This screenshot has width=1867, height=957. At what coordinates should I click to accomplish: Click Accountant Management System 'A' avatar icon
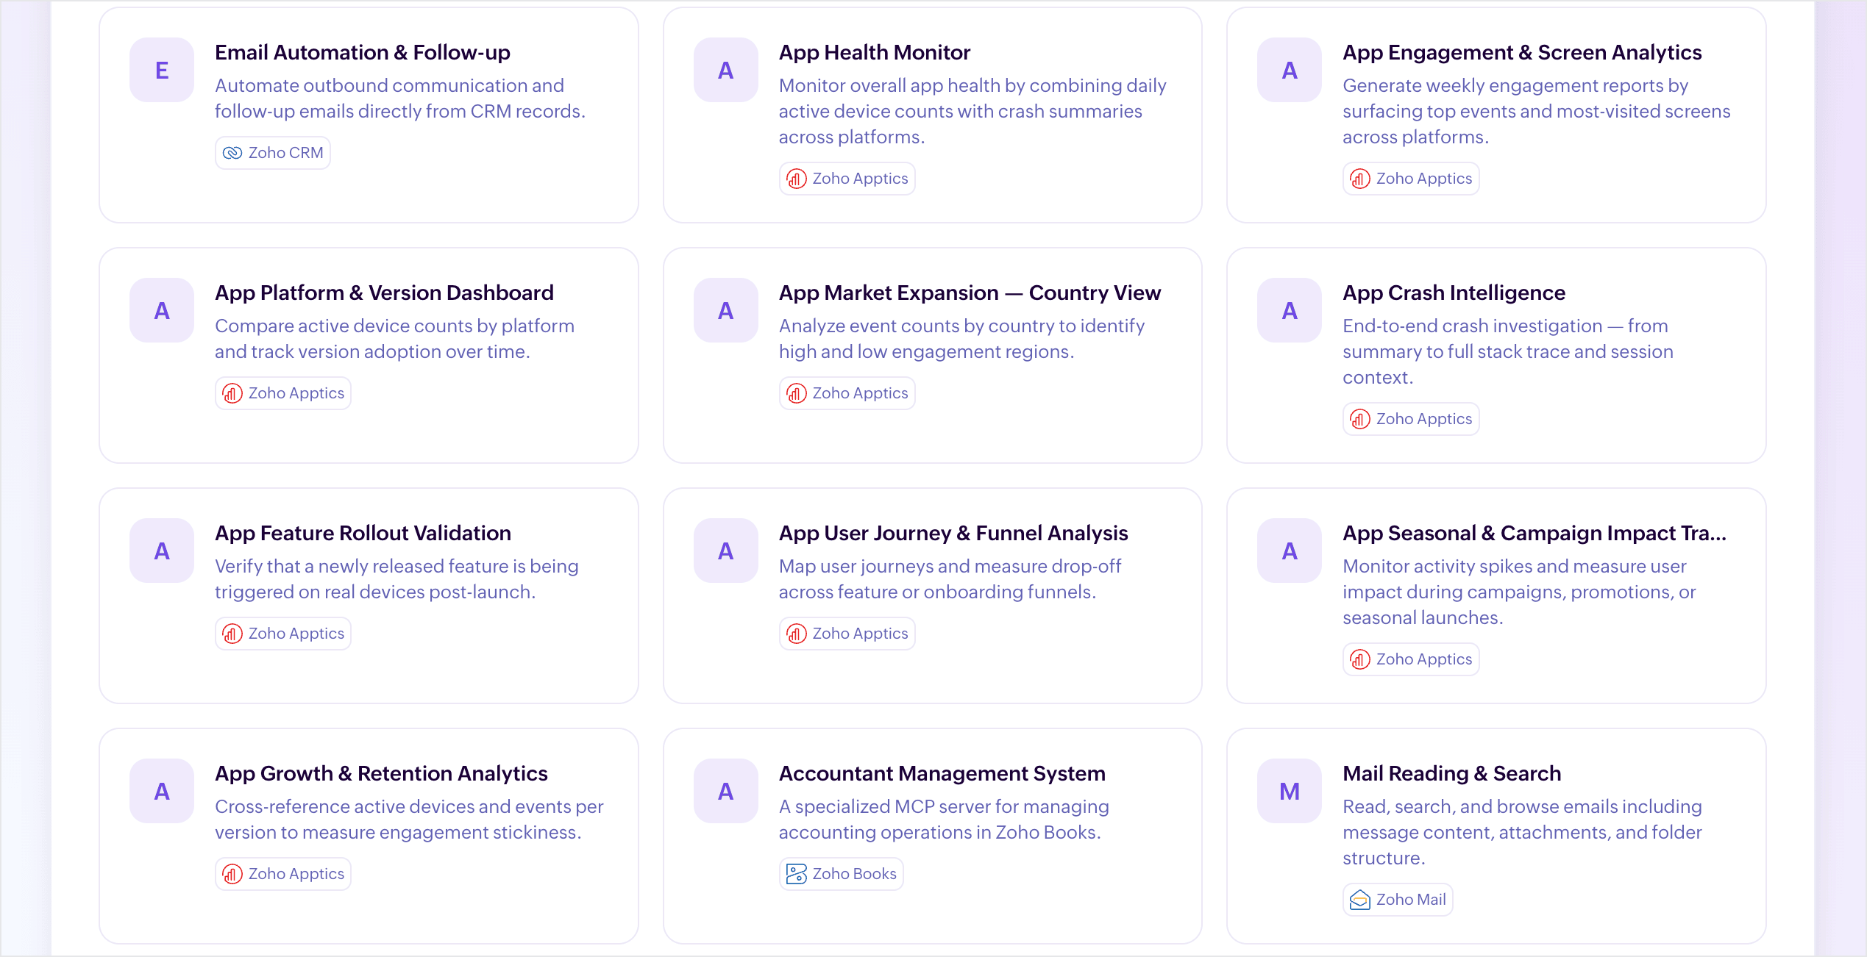point(725,791)
